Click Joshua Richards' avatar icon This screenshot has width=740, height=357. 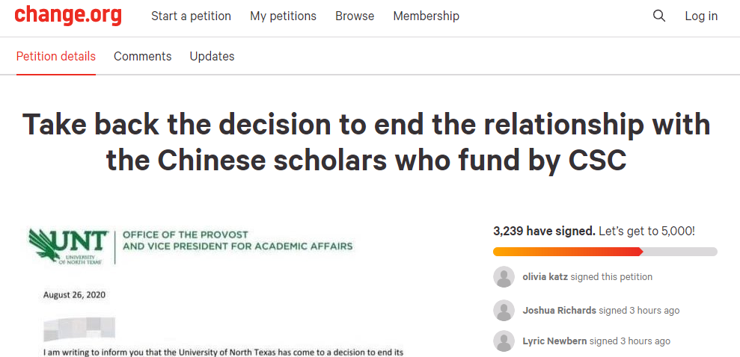pyautogui.click(x=504, y=311)
